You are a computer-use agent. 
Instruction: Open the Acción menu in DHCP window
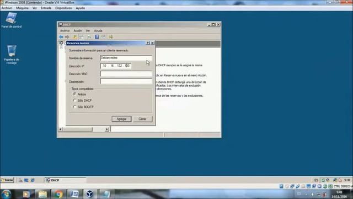click(78, 31)
